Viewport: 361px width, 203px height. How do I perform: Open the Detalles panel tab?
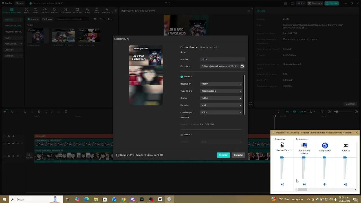click(x=261, y=11)
